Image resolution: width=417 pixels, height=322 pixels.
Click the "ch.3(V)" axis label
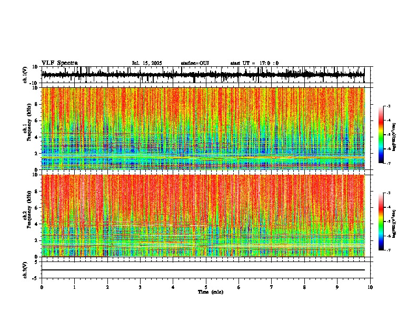pos(25,270)
